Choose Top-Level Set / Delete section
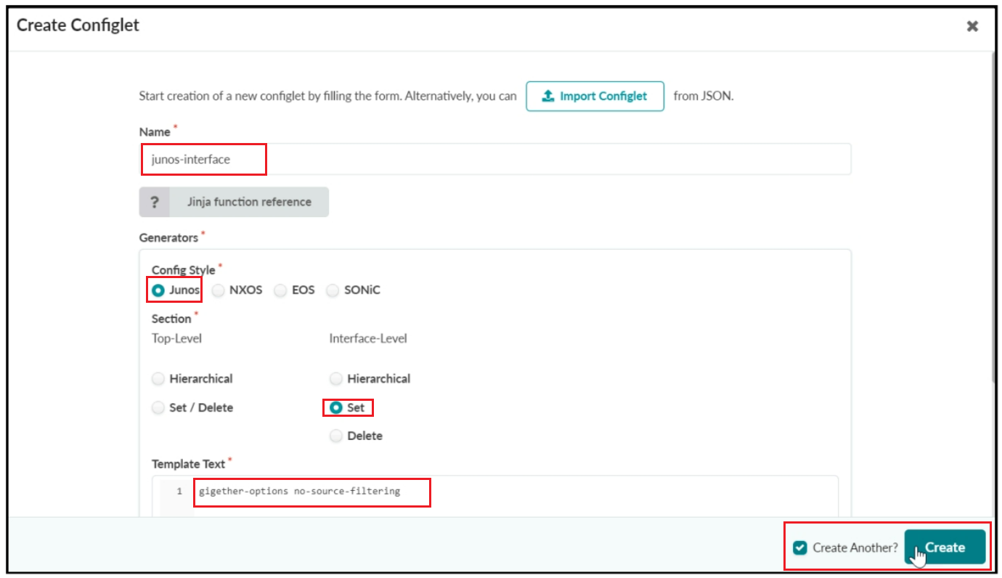 point(158,408)
